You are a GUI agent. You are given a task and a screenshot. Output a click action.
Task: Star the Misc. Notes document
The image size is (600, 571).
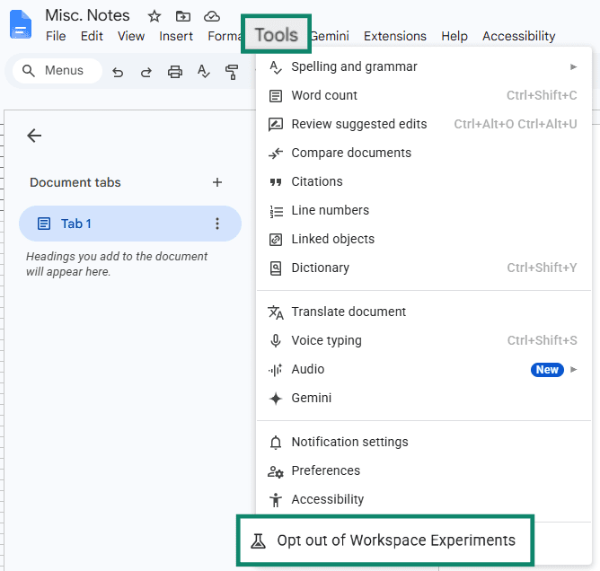coord(154,16)
